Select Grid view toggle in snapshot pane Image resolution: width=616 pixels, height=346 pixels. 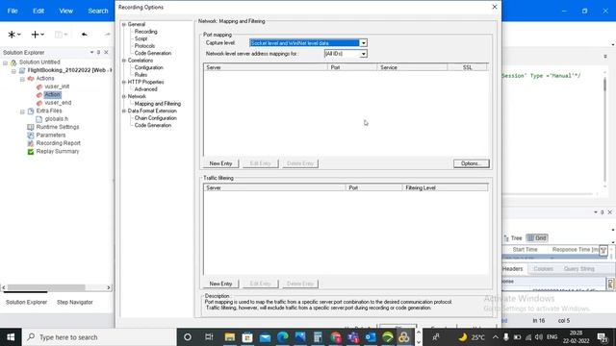[537, 238]
